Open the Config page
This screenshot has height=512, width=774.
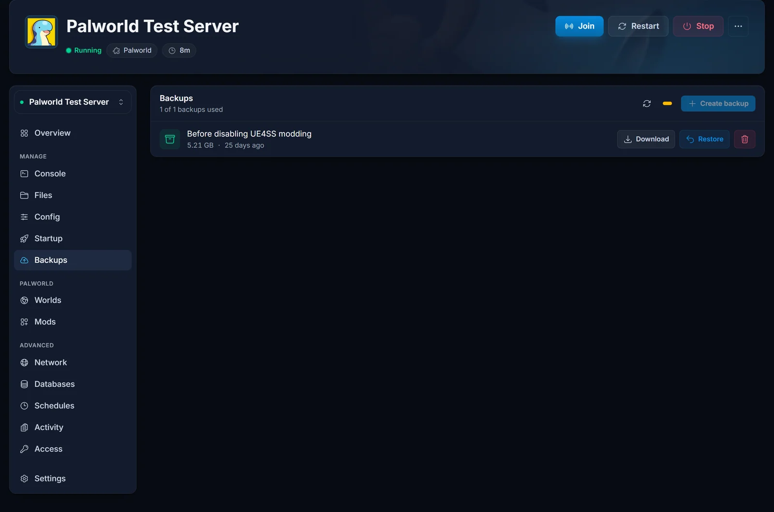(73, 217)
